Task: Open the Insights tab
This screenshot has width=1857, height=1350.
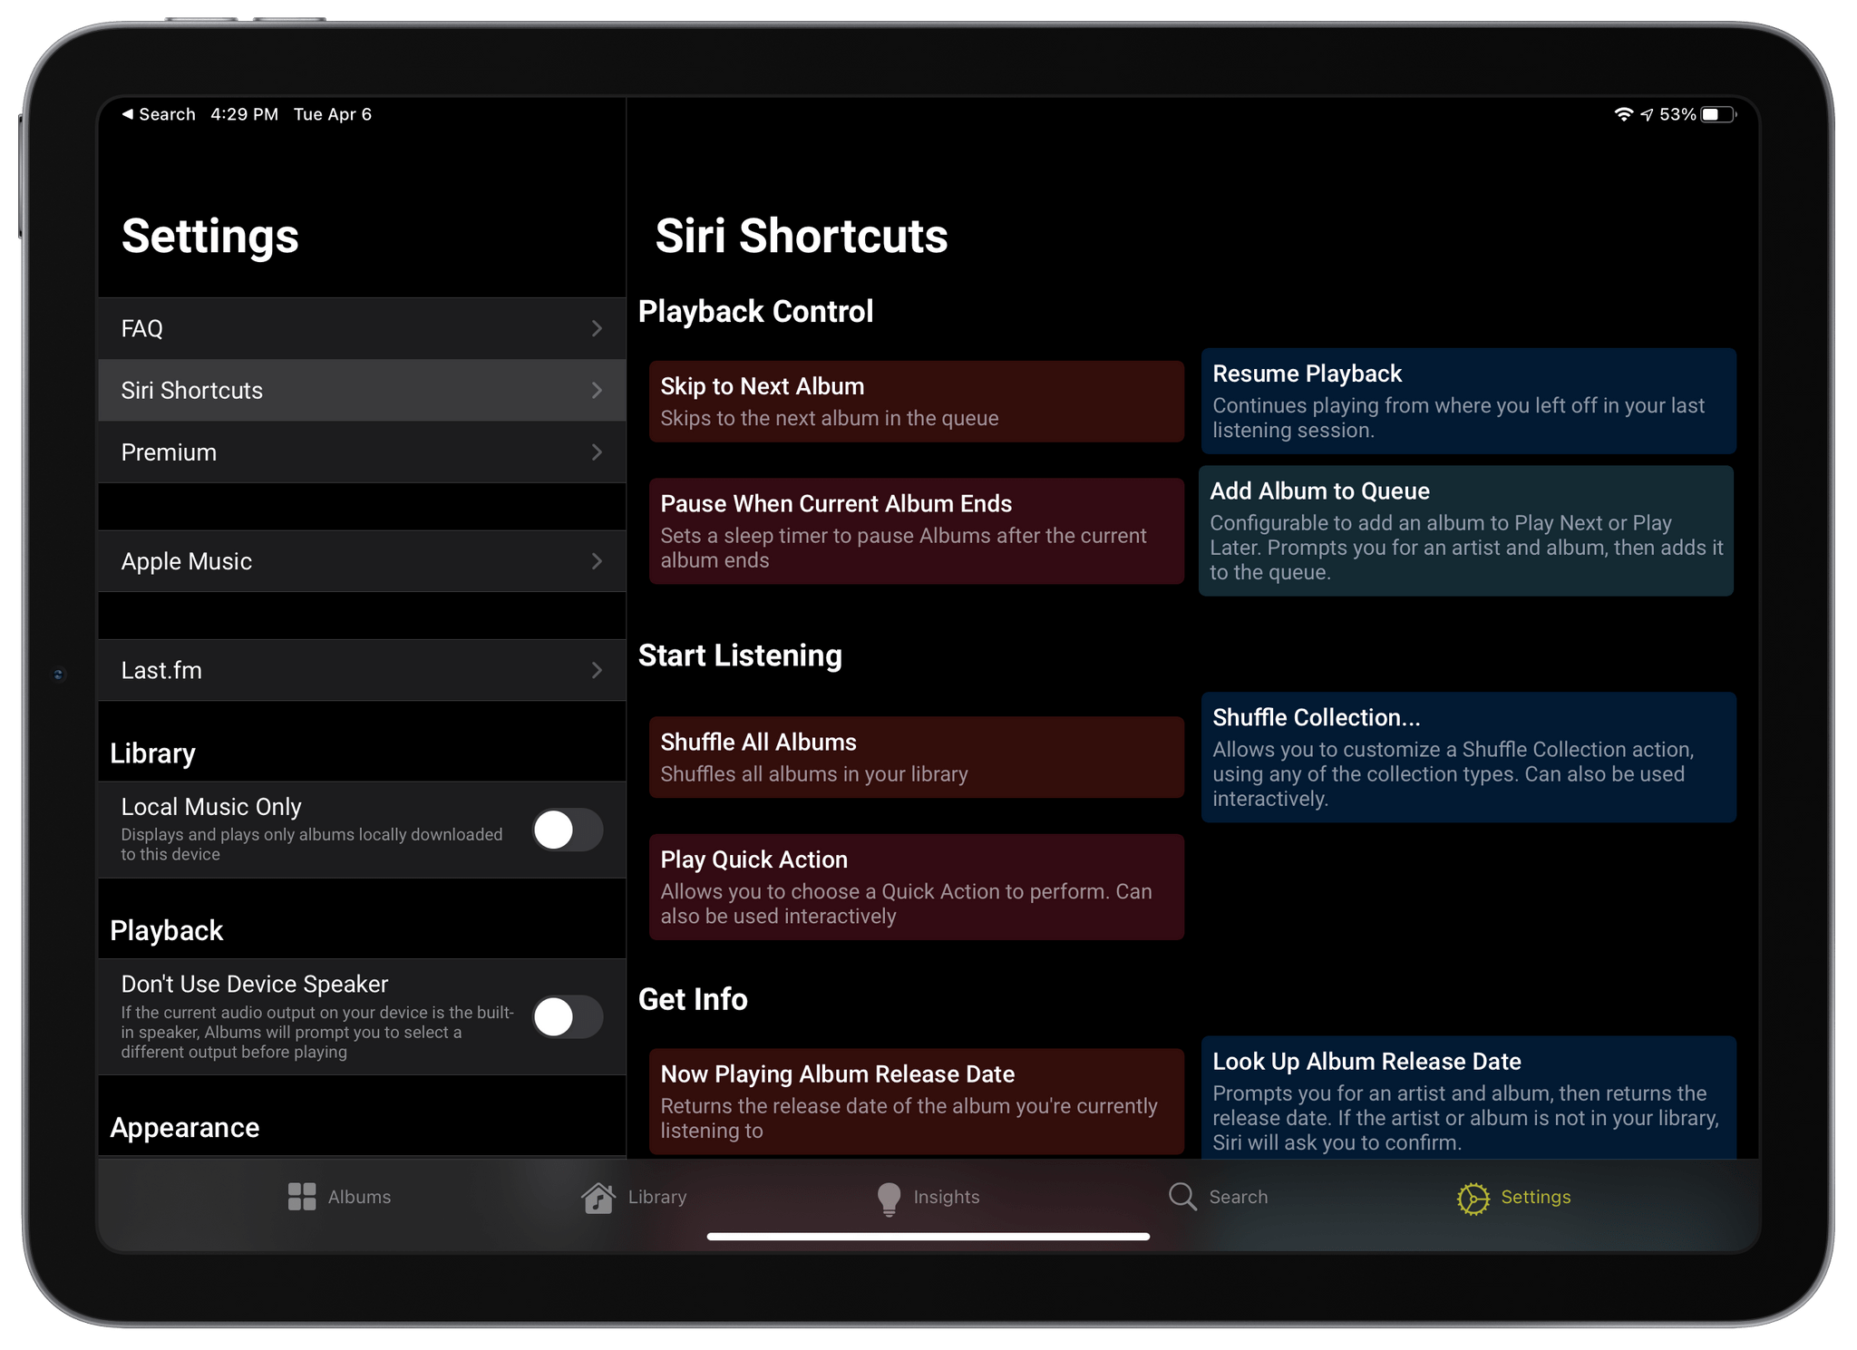Action: click(x=927, y=1196)
